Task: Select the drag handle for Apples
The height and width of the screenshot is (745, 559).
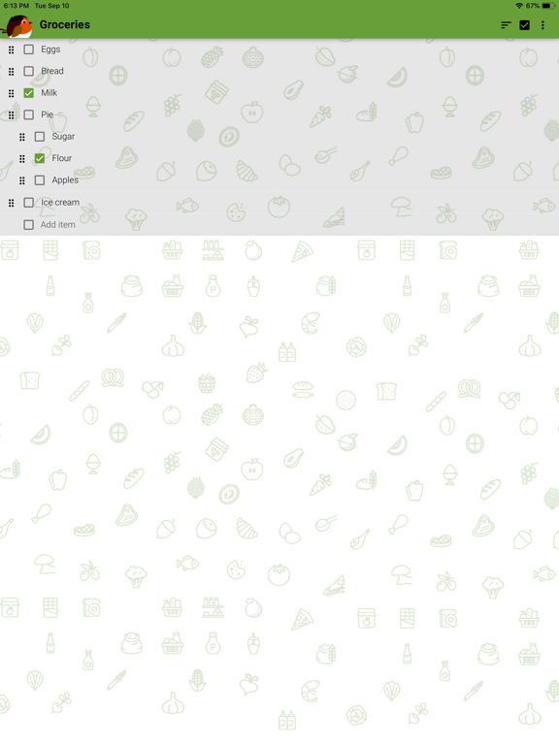Action: coord(22,180)
